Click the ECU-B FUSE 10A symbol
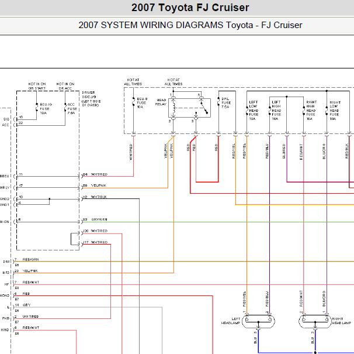354x354 pixels. click(133, 102)
